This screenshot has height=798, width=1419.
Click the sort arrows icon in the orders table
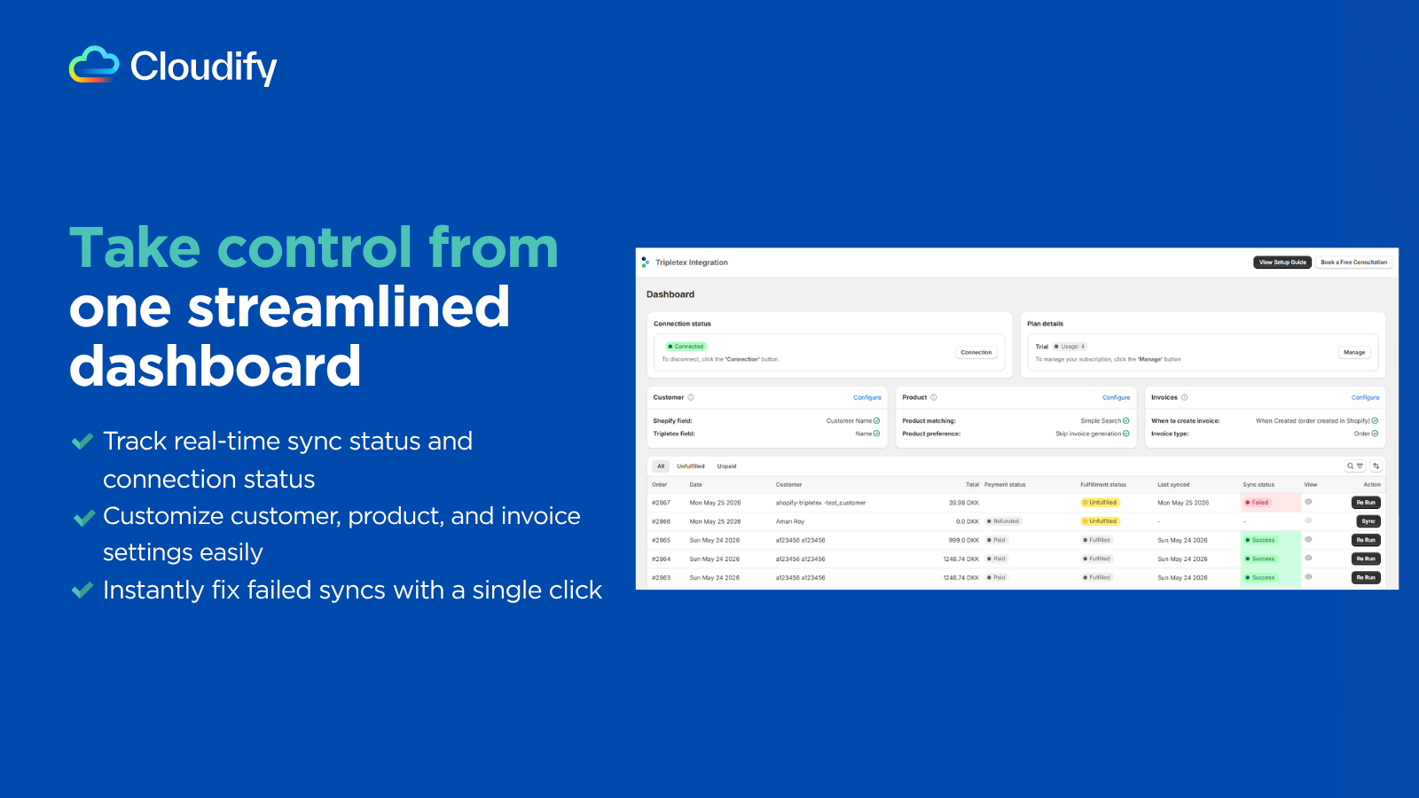point(1376,466)
